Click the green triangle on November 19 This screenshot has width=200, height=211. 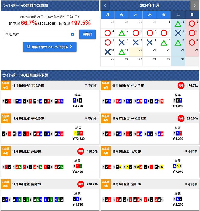pos(121,52)
